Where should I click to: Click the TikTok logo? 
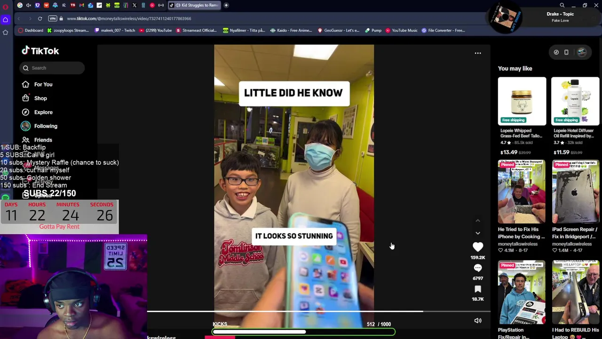[x=40, y=51]
